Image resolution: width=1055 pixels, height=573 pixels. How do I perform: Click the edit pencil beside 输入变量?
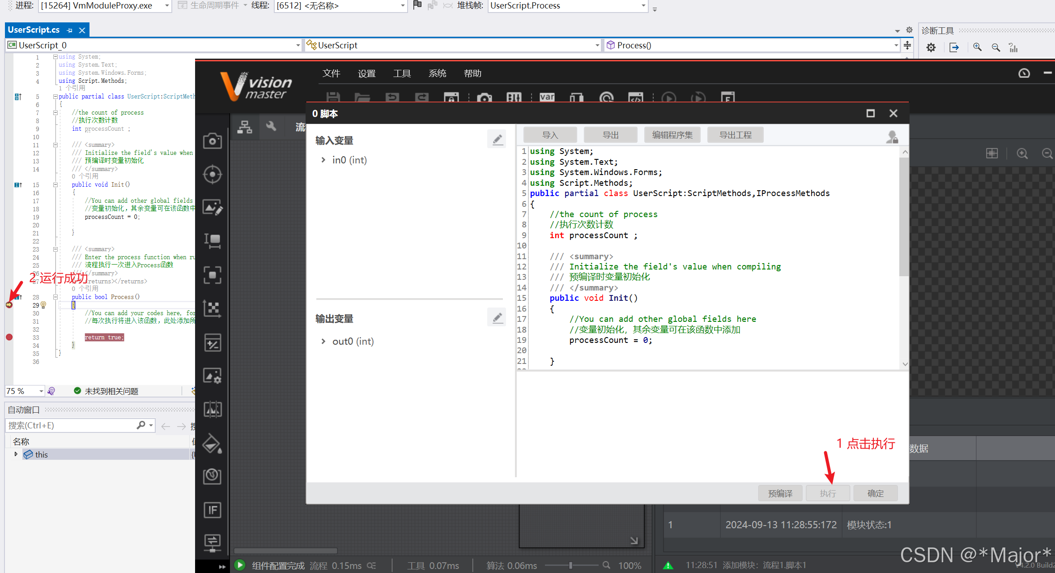(497, 140)
